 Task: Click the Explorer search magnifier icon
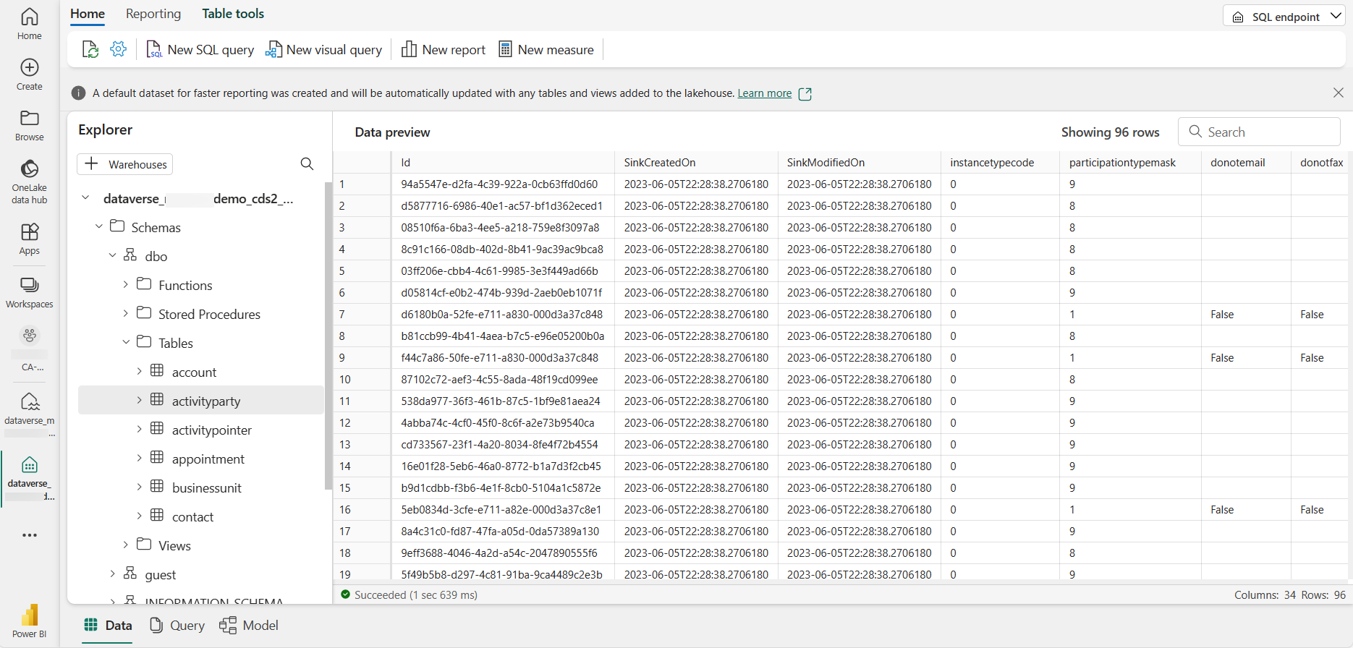click(307, 164)
